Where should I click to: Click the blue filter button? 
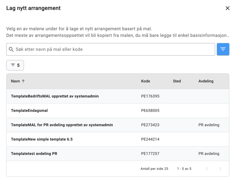(x=223, y=49)
